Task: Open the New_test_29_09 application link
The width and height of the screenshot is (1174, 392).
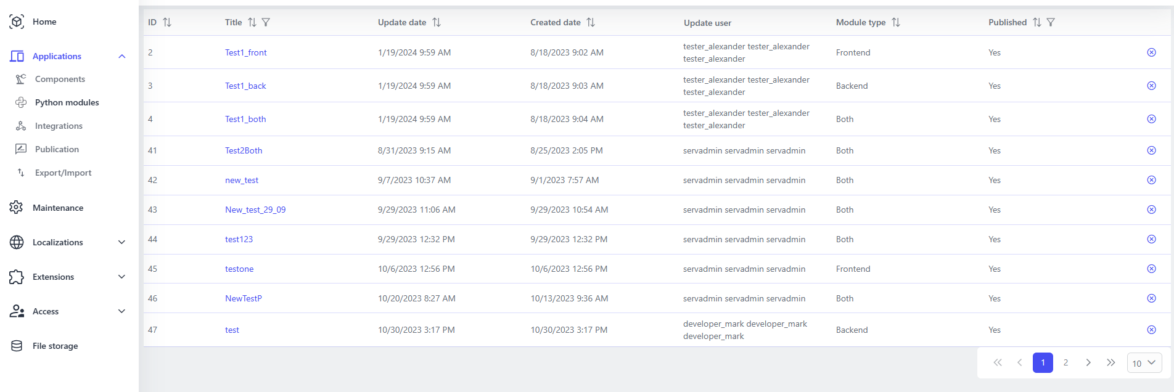Action: point(255,210)
